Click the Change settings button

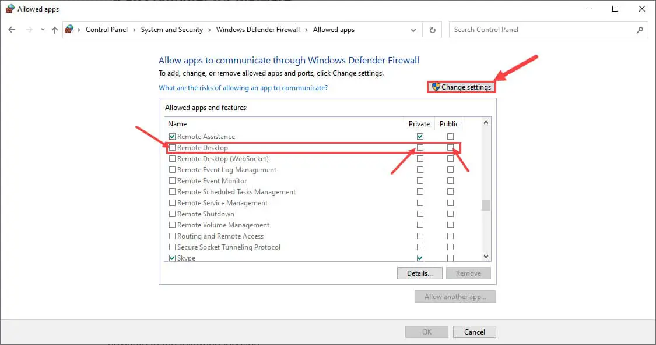[x=461, y=87]
